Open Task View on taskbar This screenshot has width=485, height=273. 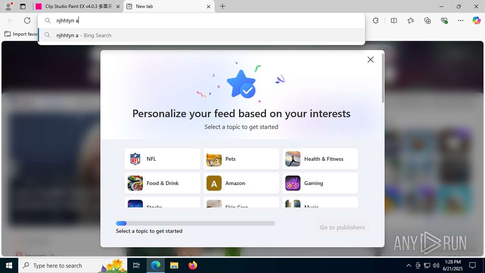pyautogui.click(x=136, y=265)
